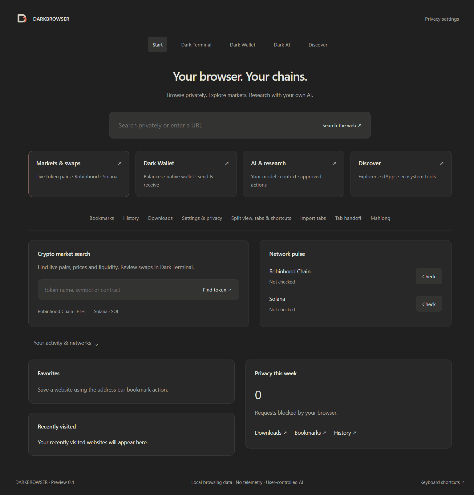The height and width of the screenshot is (495, 474).
Task: Check the Solana network status
Action: pos(429,304)
